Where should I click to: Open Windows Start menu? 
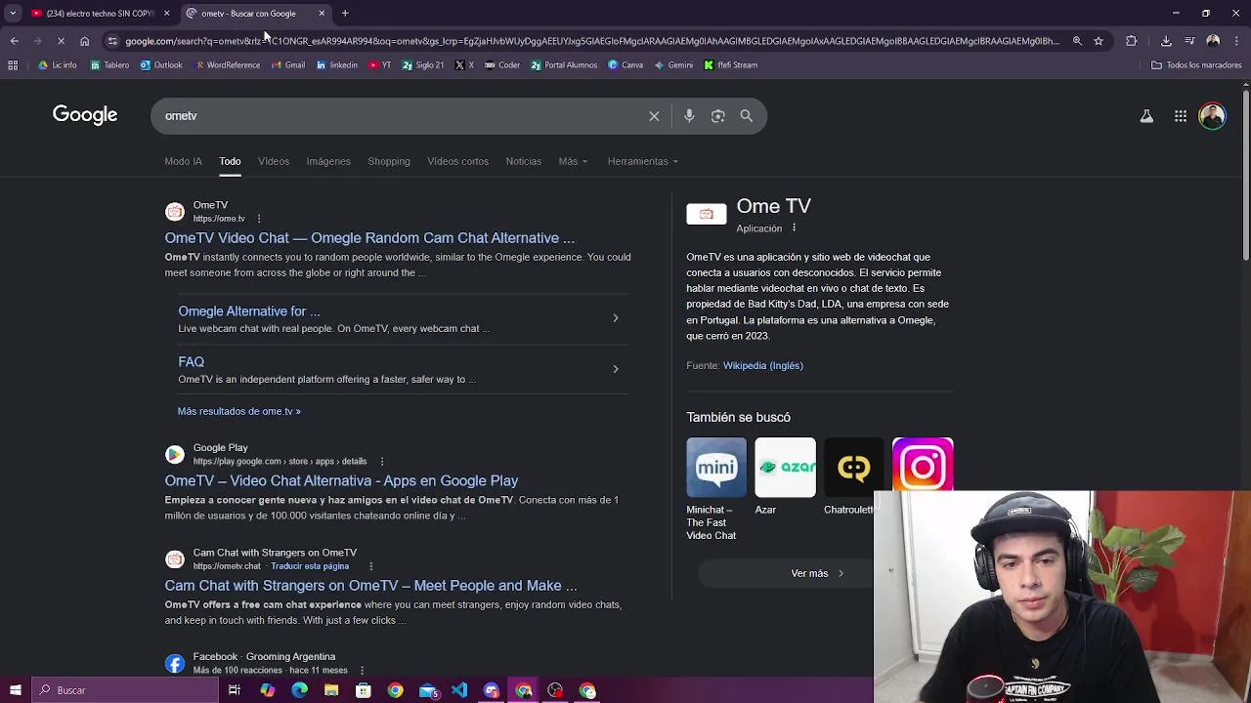click(15, 690)
